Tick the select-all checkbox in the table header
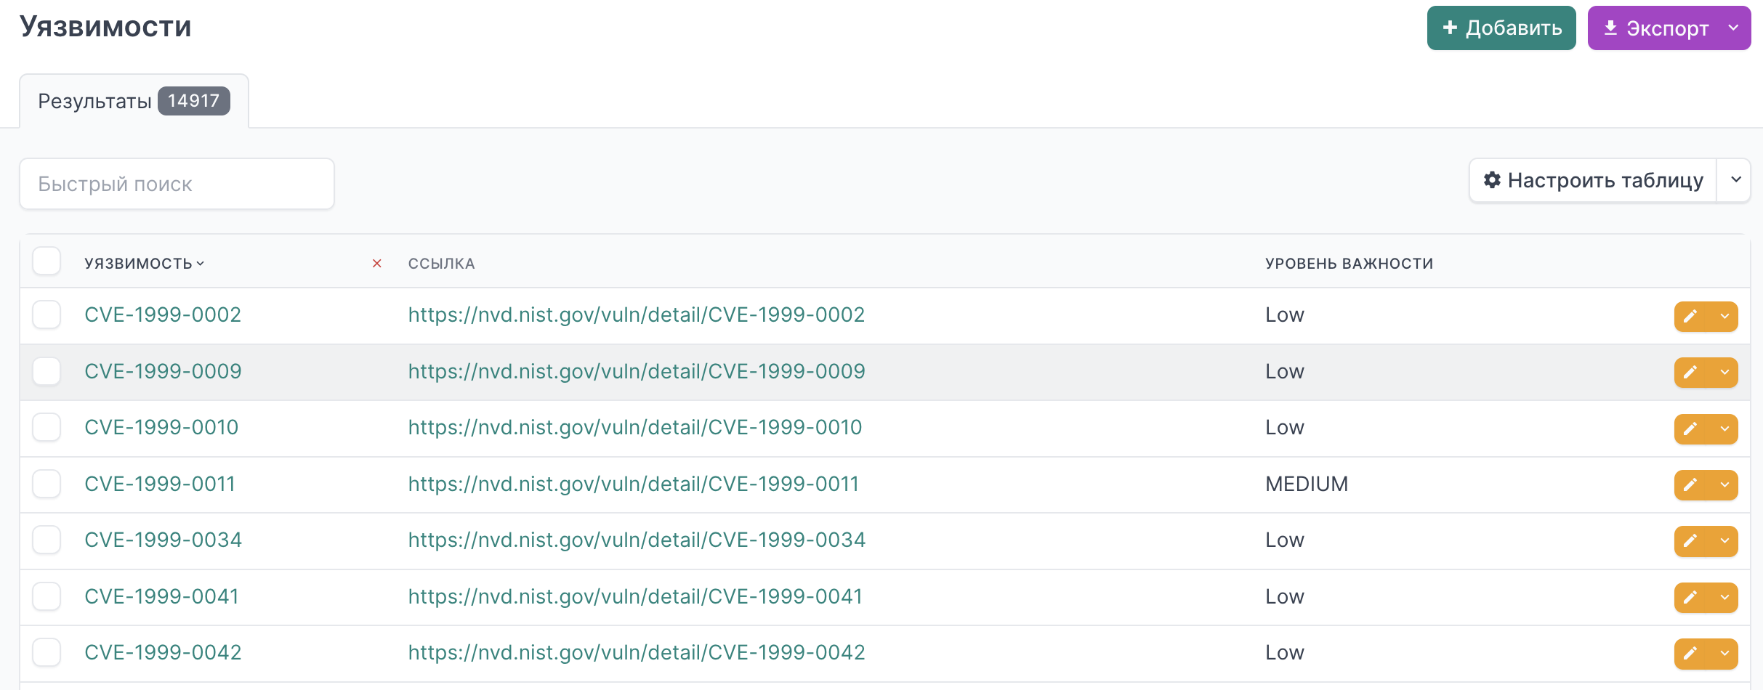 click(47, 261)
